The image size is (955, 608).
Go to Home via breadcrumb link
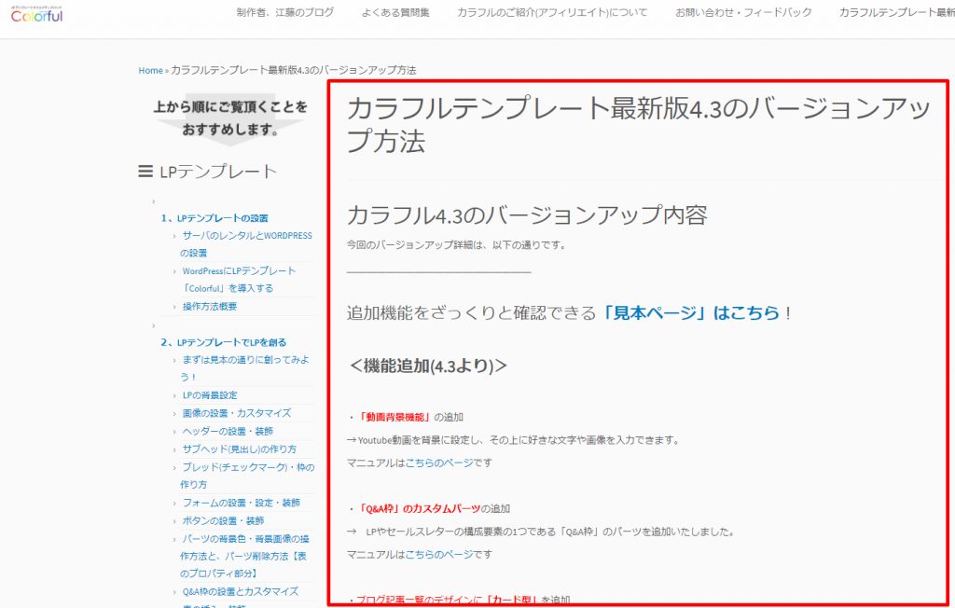point(150,71)
